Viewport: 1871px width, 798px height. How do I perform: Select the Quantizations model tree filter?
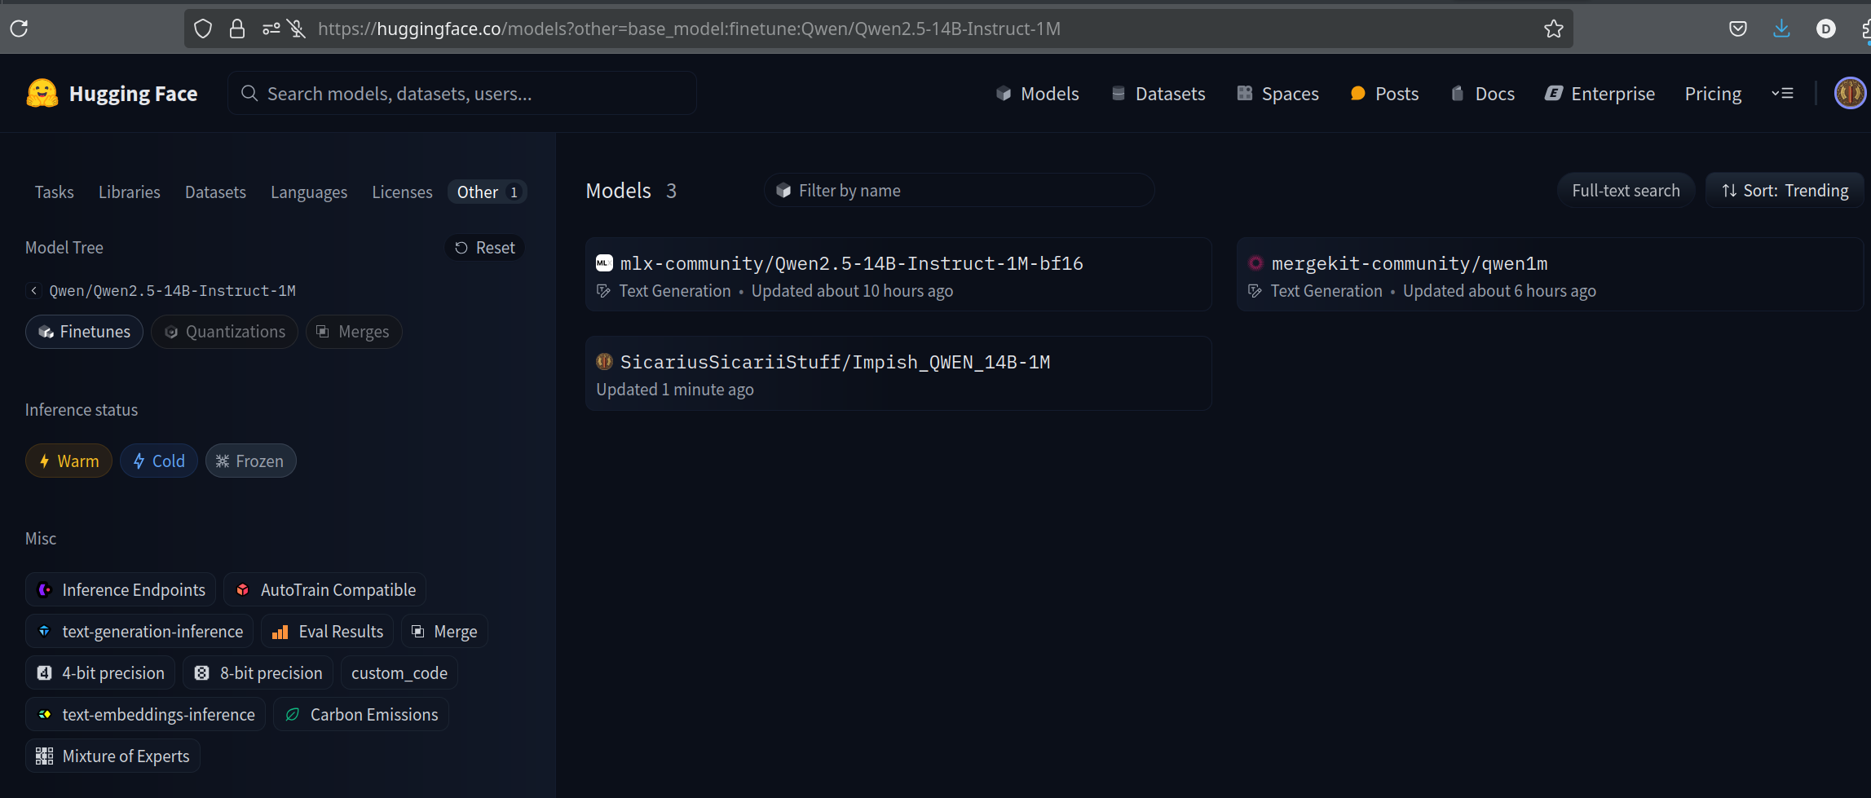[x=224, y=332]
